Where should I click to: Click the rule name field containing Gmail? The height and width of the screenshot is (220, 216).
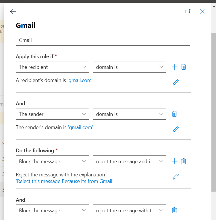103,40
